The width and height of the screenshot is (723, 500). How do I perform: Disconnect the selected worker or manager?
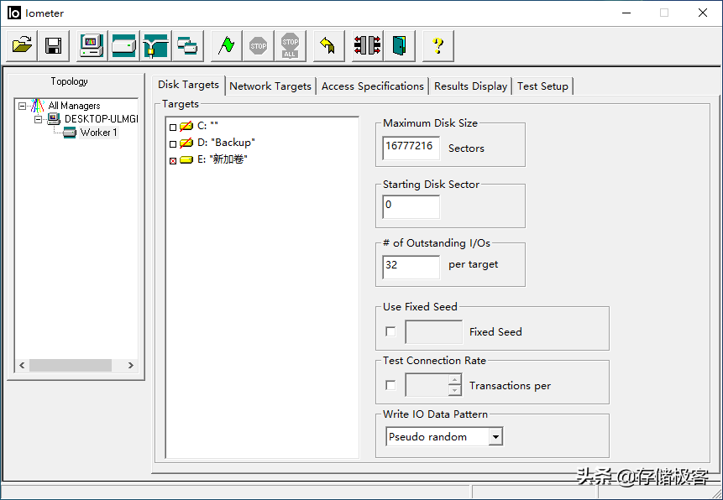pyautogui.click(x=367, y=45)
